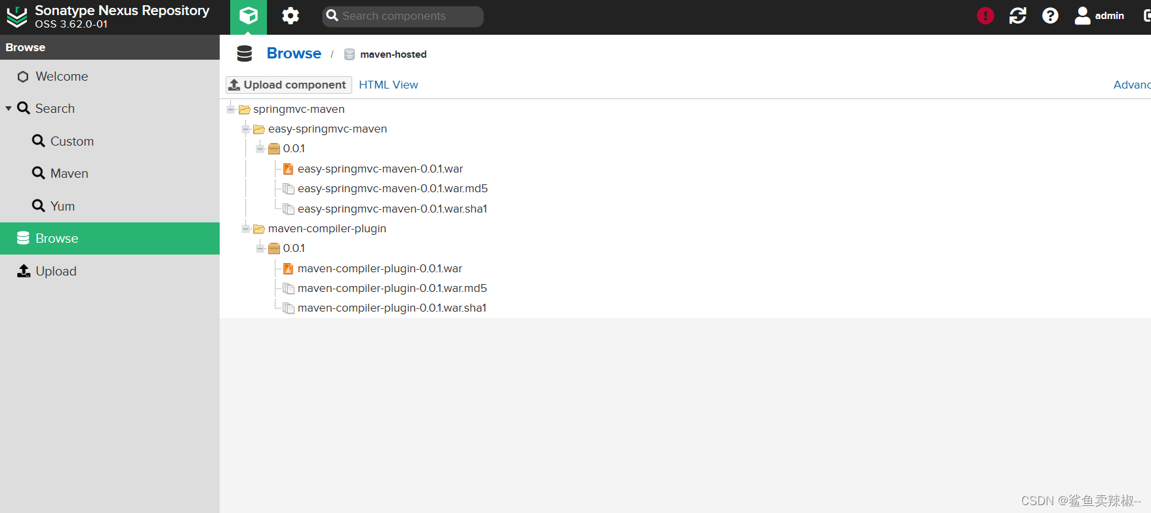Collapse the springmvc-maven tree node
This screenshot has width=1151, height=513.
(231, 109)
